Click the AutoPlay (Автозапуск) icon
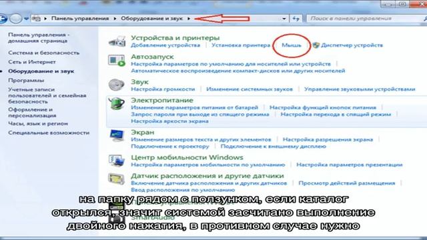The height and width of the screenshot is (240, 427). click(x=117, y=60)
